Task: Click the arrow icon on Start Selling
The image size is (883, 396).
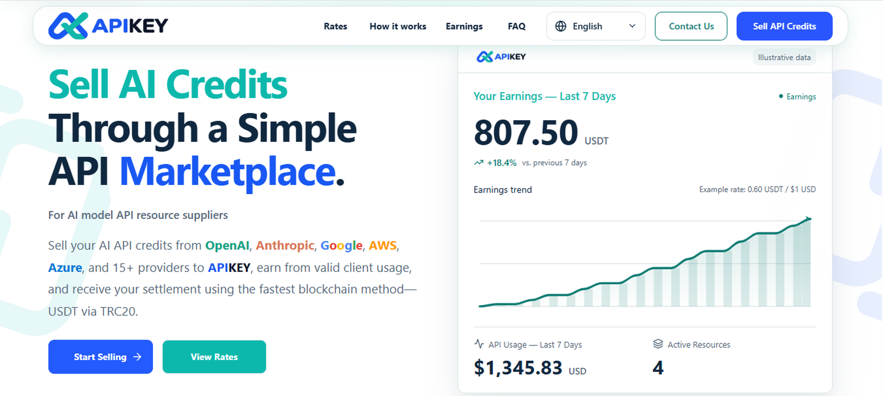Action: [137, 357]
